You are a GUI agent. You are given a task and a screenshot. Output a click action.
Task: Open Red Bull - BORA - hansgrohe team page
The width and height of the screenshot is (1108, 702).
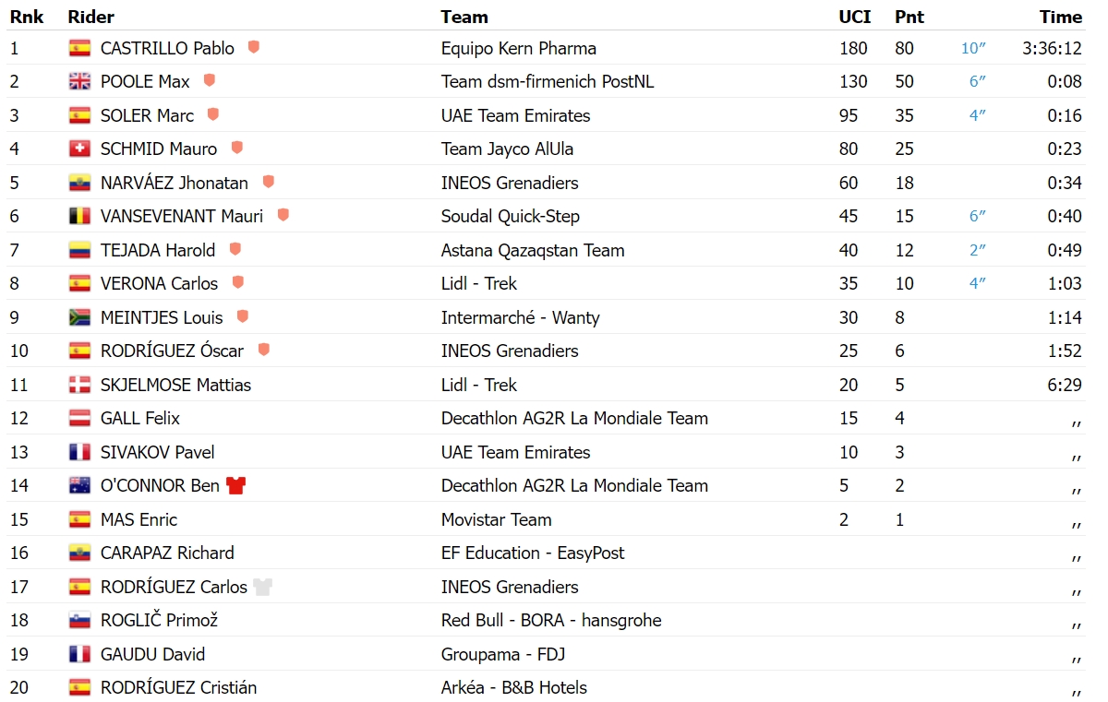551,620
